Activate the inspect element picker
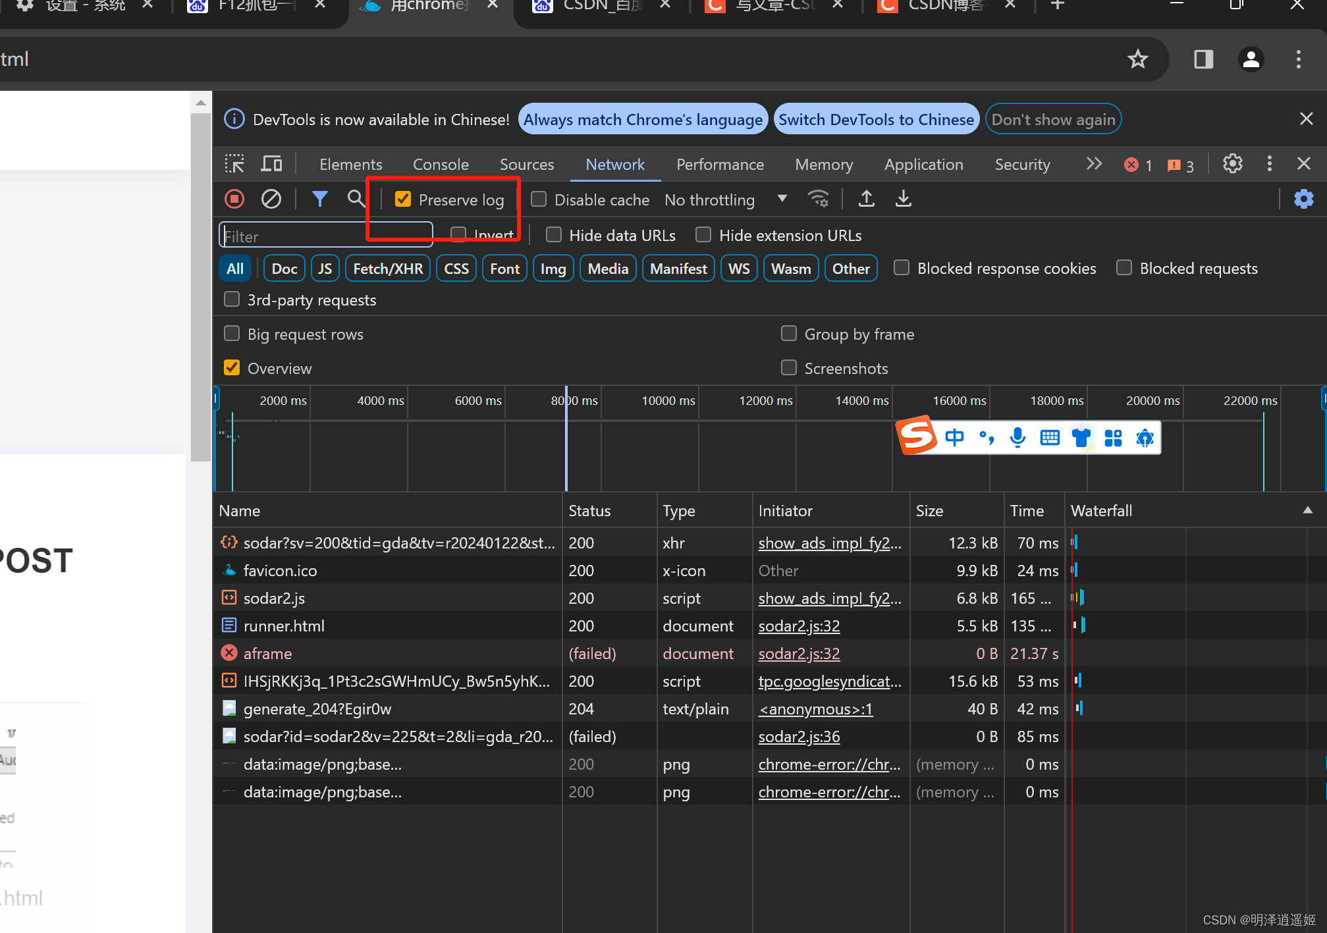 (x=234, y=164)
